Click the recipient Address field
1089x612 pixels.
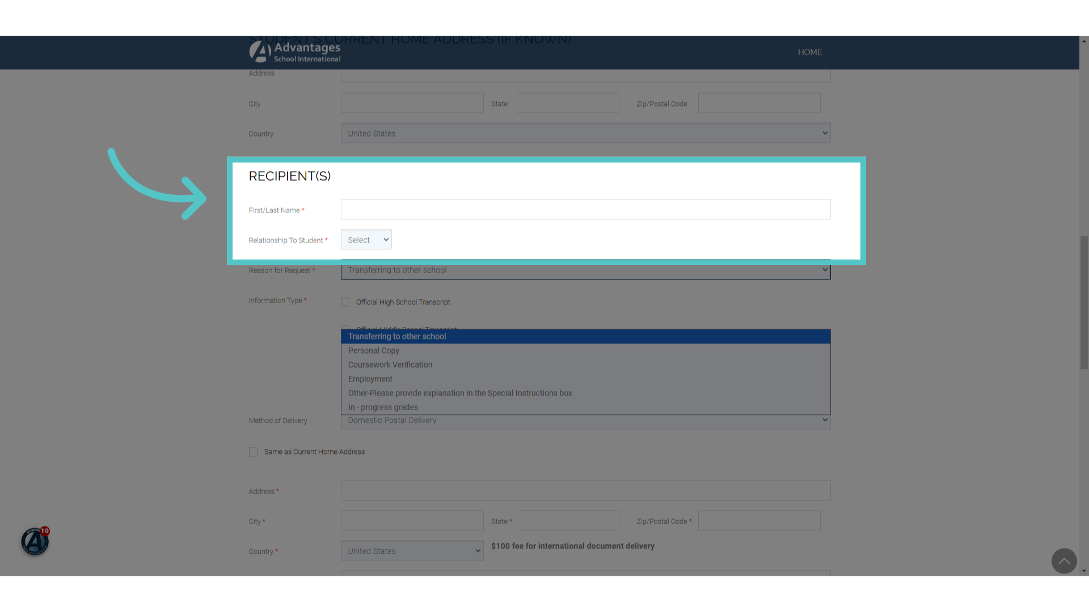pyautogui.click(x=586, y=491)
